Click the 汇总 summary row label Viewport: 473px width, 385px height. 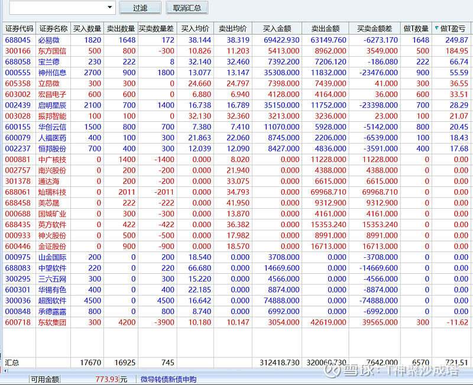point(12,363)
